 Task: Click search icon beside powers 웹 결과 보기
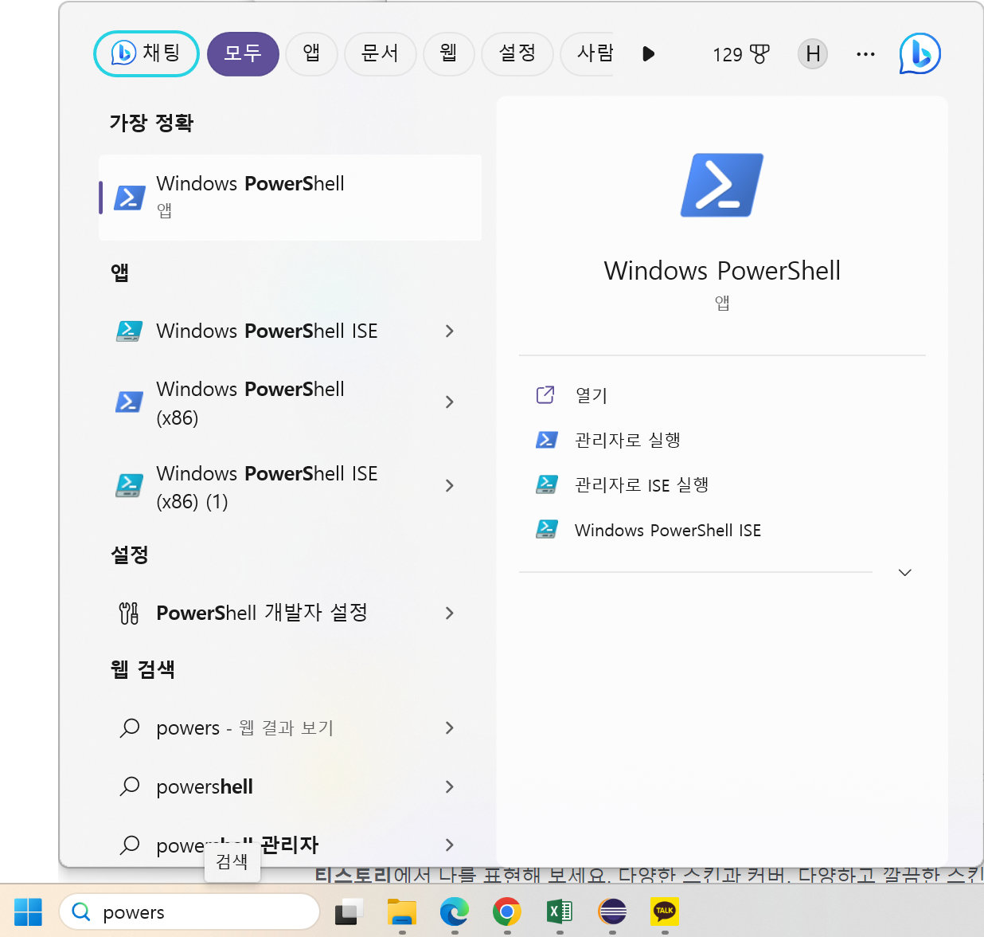click(129, 727)
